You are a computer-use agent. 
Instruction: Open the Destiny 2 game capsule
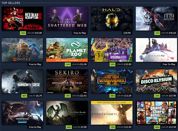[x=156, y=50]
